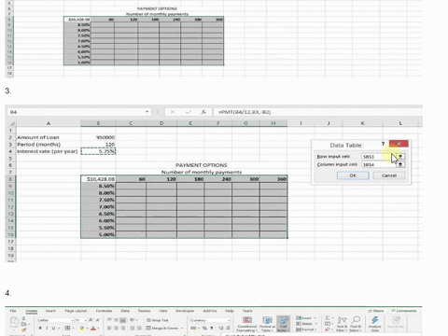Image resolution: width=448 pixels, height=336 pixels.
Task: Click the Column input cell collapse-dialog icon
Action: [400, 164]
